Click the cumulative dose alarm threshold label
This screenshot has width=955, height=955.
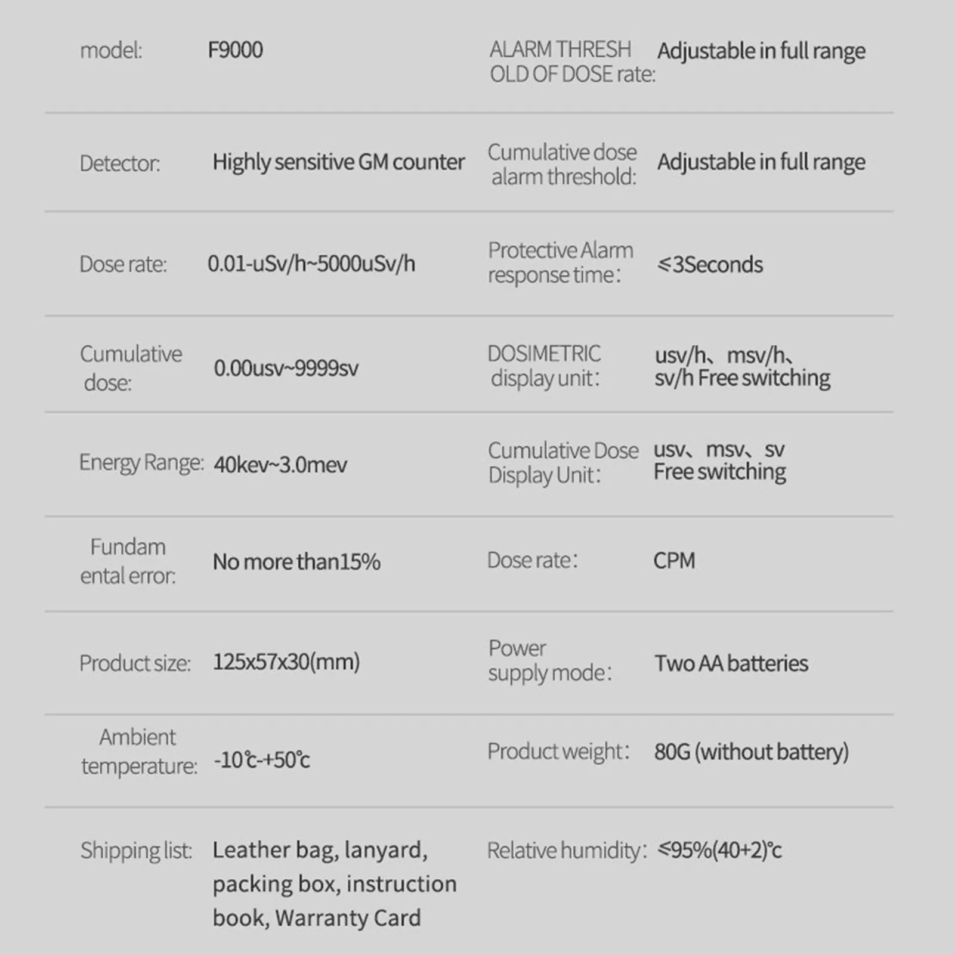pyautogui.click(x=563, y=165)
